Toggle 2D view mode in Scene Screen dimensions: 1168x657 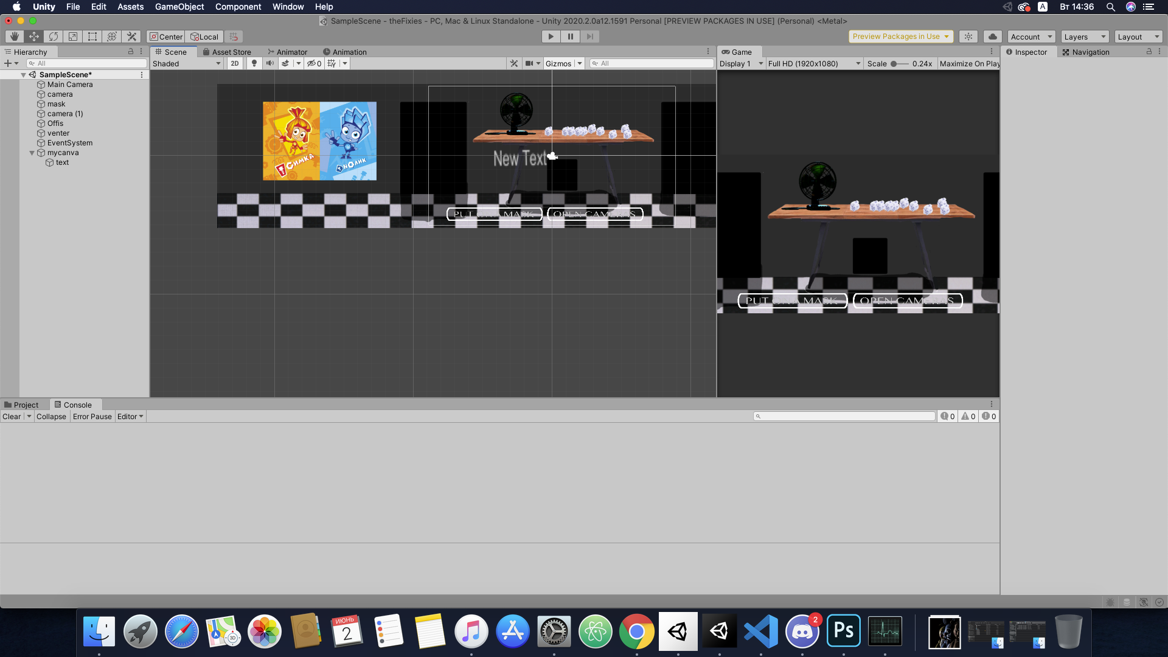pos(235,63)
